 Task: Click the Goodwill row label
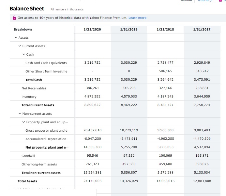tap(28, 156)
